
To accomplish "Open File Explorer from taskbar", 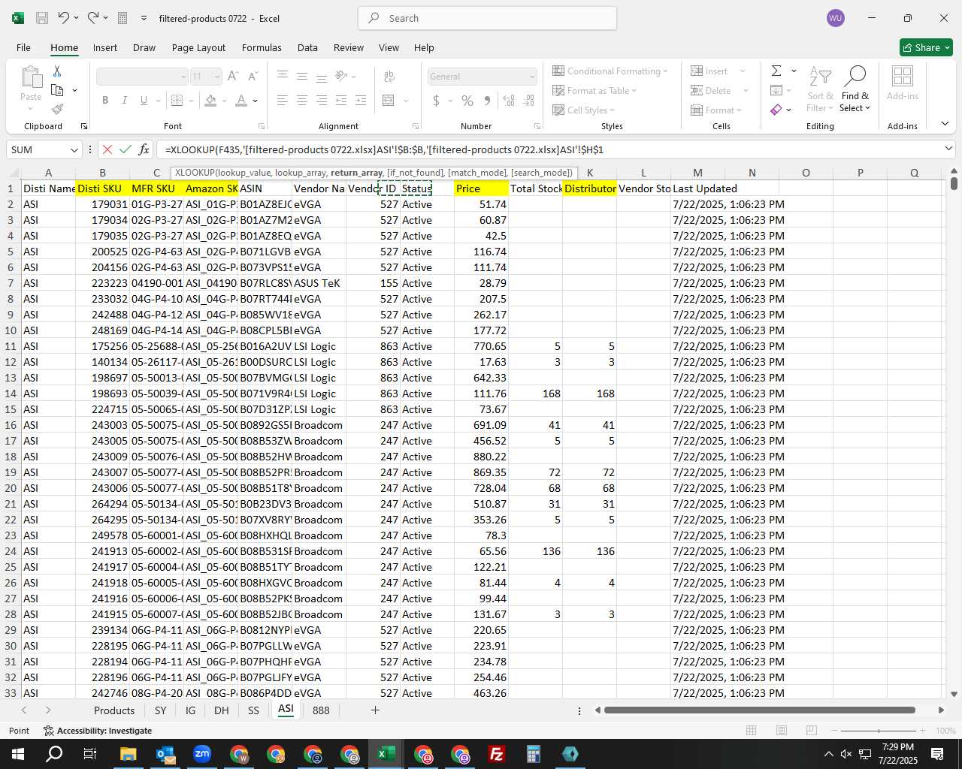I will [x=129, y=754].
